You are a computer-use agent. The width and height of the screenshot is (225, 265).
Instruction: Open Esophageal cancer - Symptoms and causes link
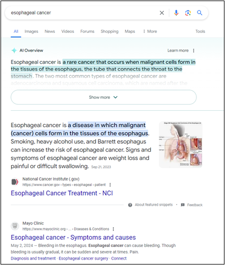pos(73,238)
